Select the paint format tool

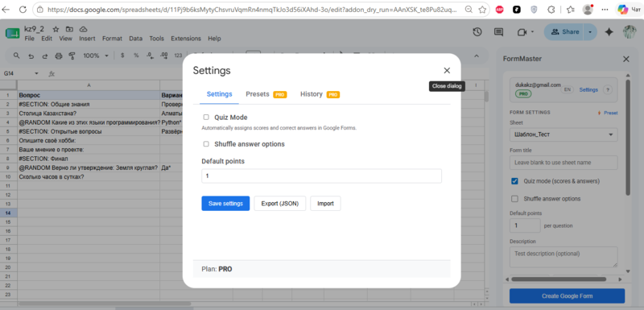click(72, 56)
